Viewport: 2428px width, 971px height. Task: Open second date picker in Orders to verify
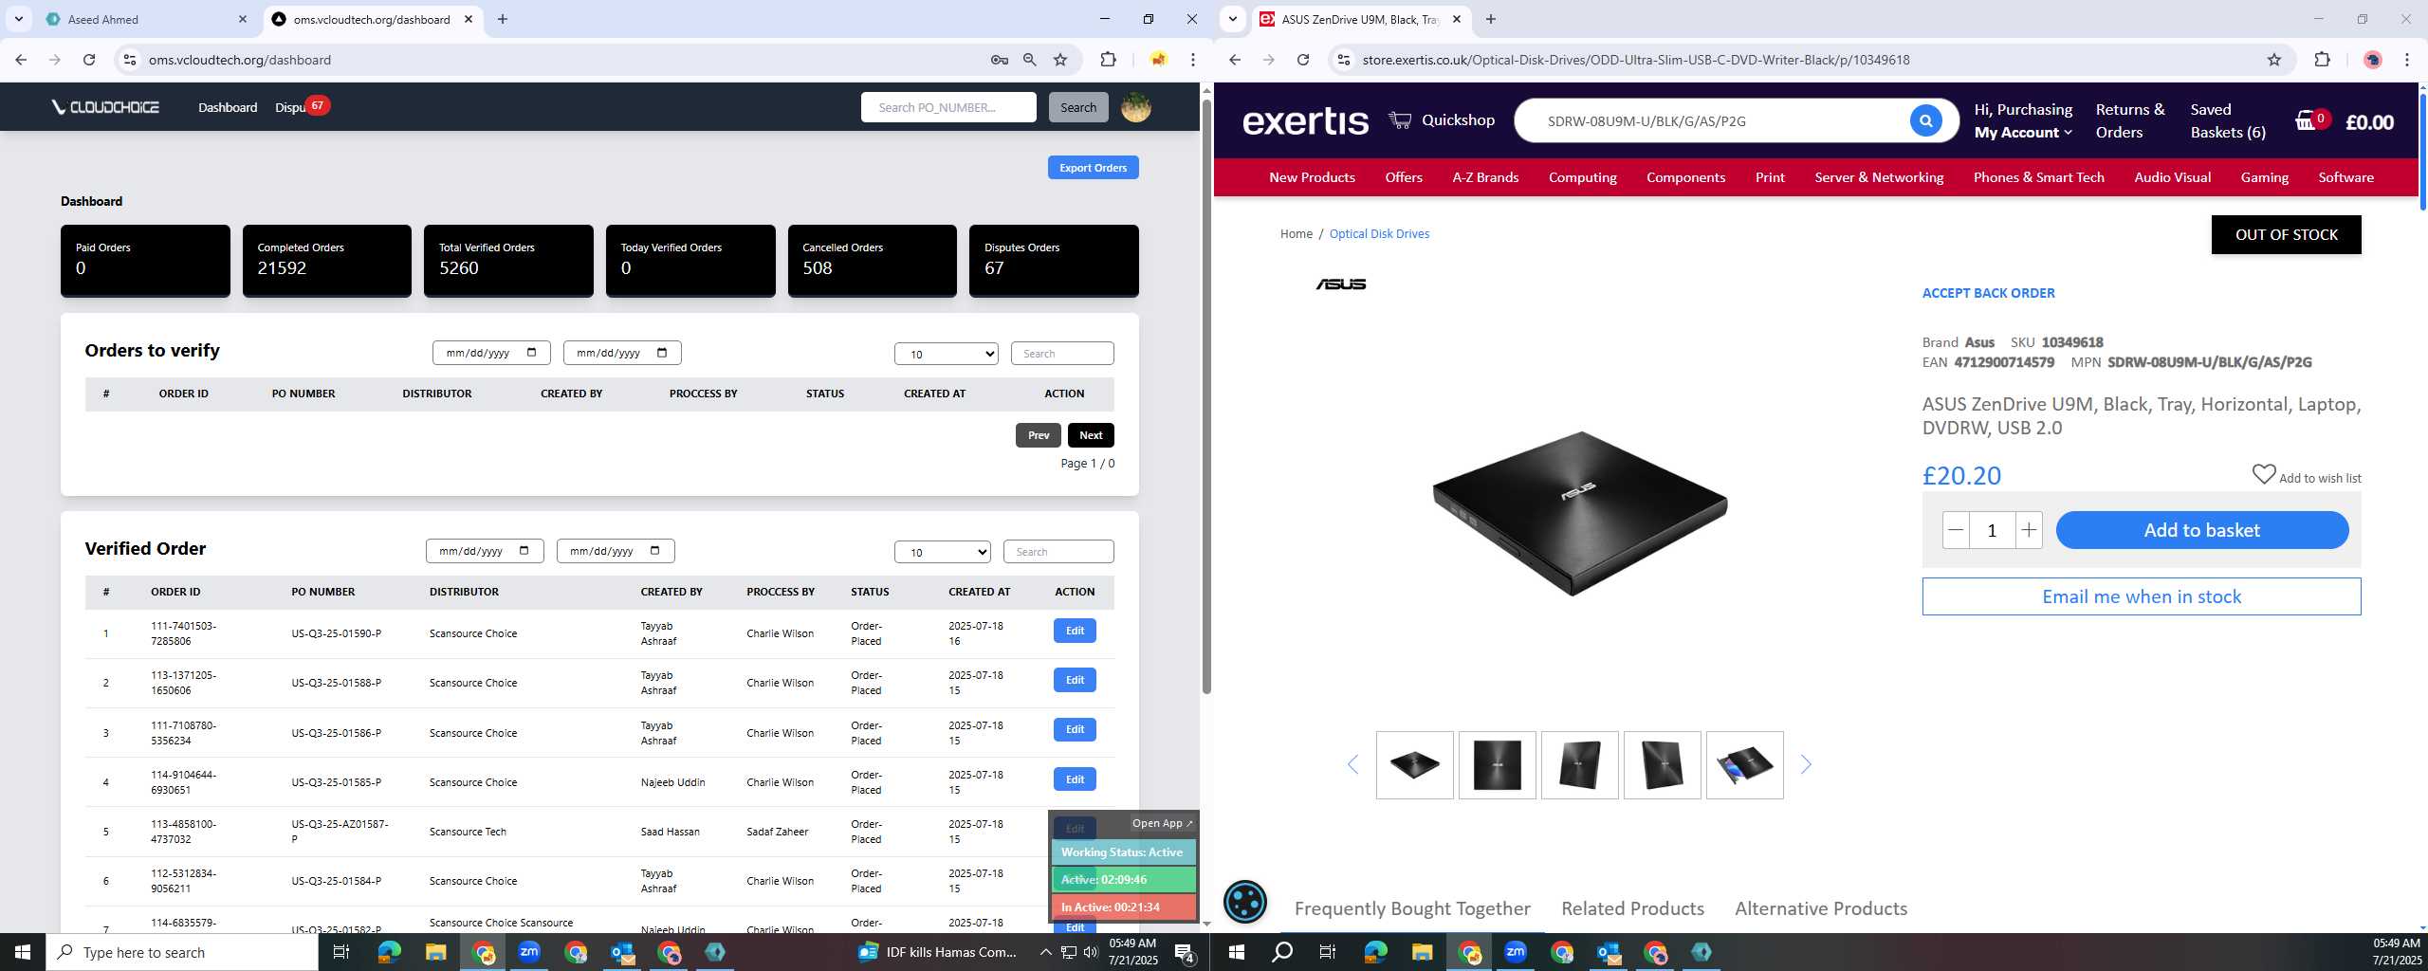622,353
